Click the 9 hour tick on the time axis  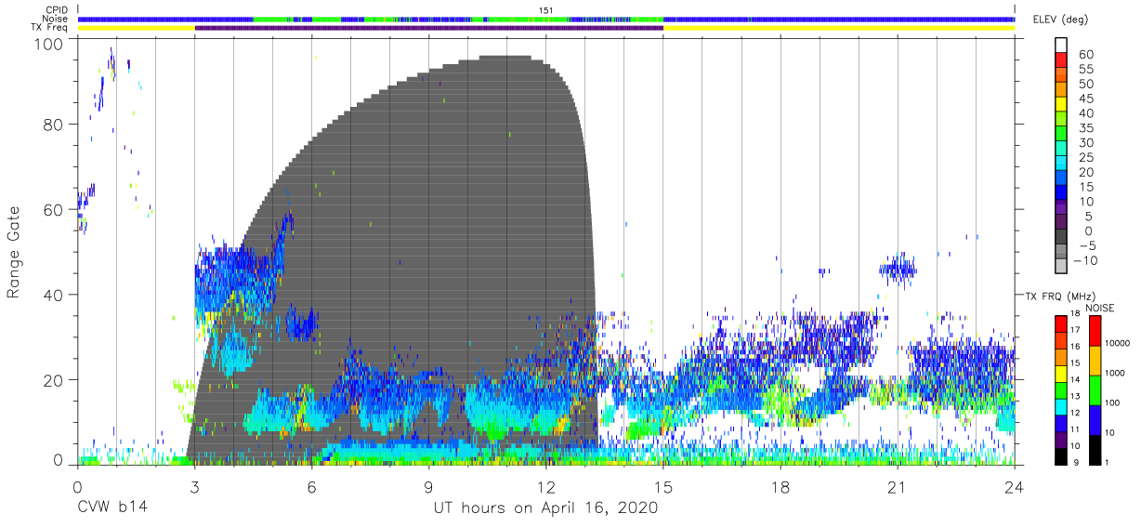(x=428, y=488)
